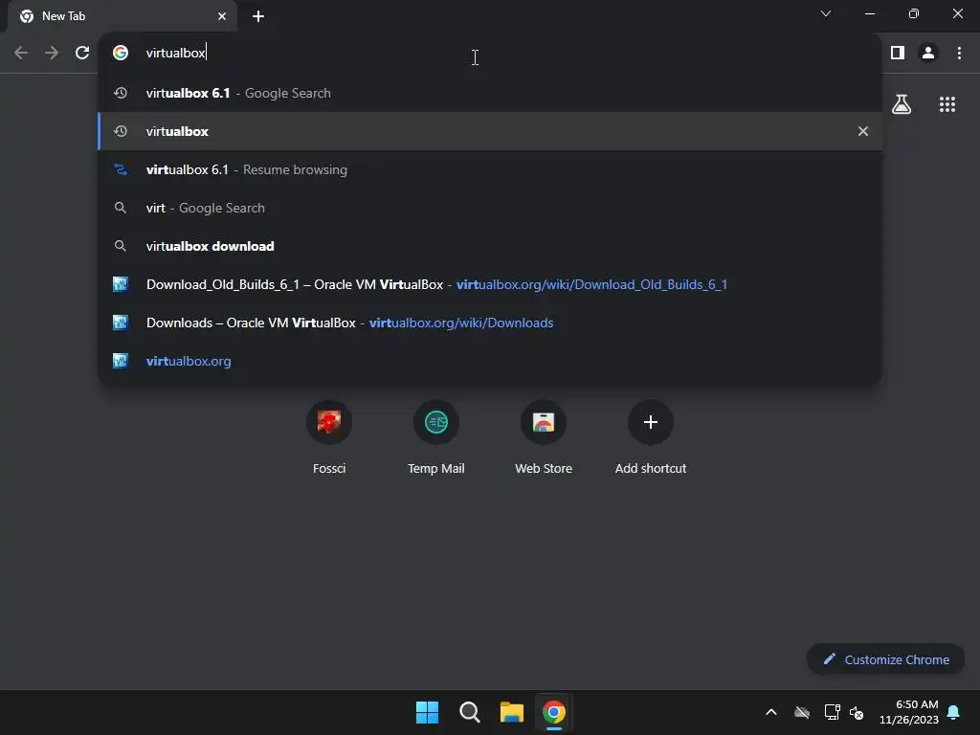This screenshot has height=735, width=980.
Task: Open the Temp Mail shortcut
Action: (435, 436)
